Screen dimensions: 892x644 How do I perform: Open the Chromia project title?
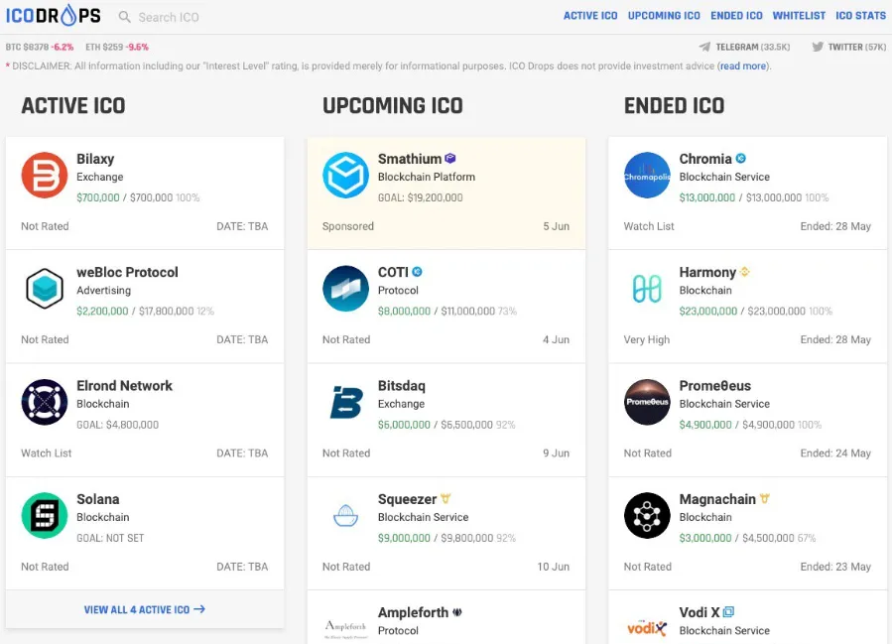tap(705, 159)
